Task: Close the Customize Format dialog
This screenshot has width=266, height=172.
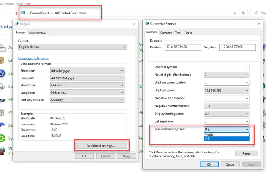Action: 259,23
